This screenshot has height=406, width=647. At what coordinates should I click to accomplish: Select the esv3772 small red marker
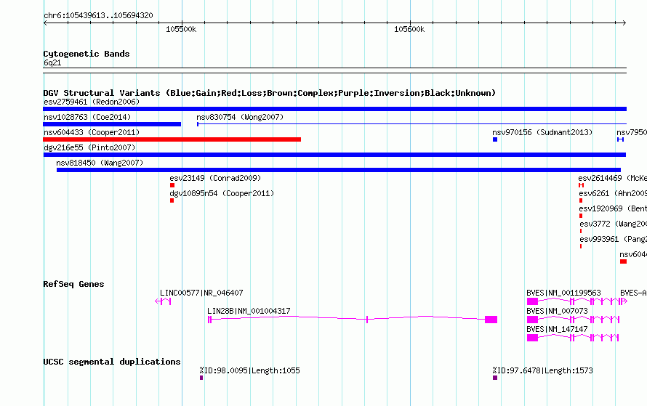581,231
